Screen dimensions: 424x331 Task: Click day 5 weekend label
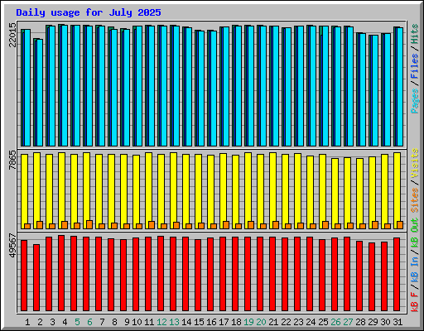(x=77, y=322)
